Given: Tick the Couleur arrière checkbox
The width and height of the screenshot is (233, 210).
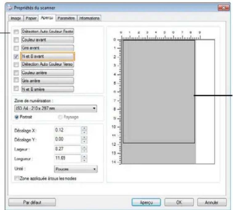Looking at the screenshot, I should click(16, 73).
